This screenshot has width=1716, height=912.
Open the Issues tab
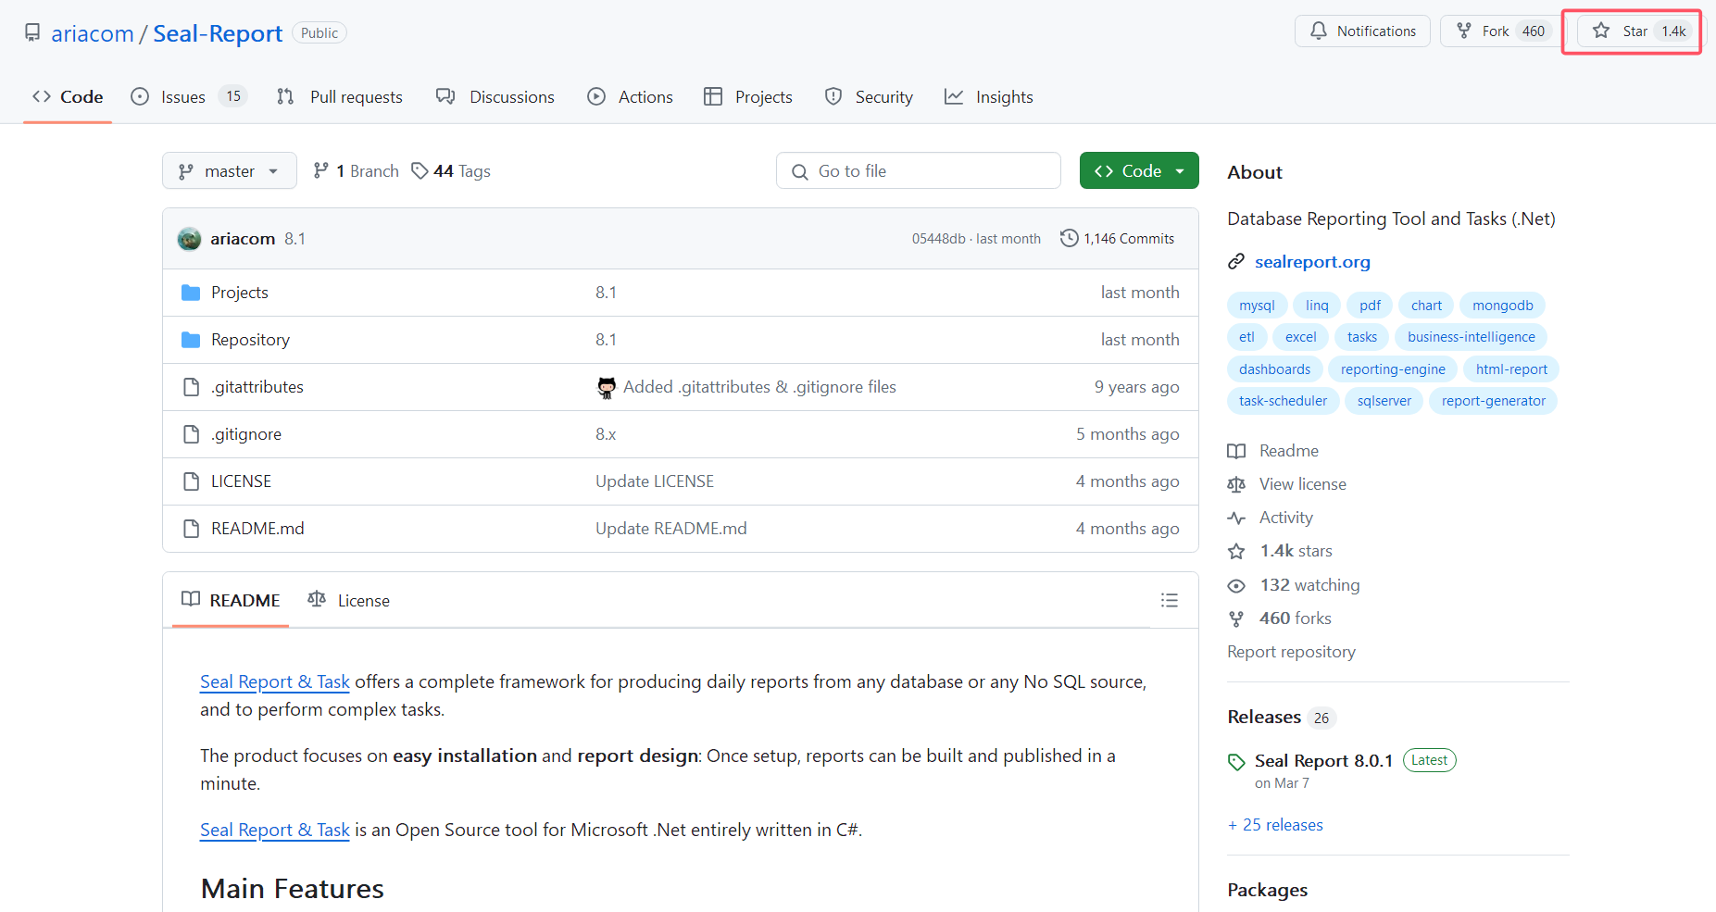(x=188, y=97)
